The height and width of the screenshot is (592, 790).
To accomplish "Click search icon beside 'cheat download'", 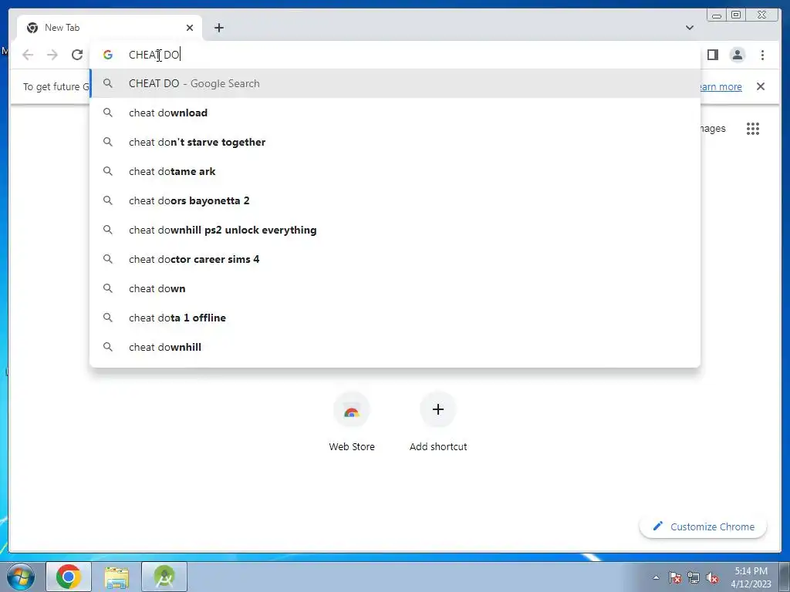I will pyautogui.click(x=108, y=113).
